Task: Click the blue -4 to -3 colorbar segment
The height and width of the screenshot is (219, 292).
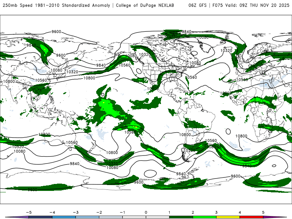Action: pos(64,217)
